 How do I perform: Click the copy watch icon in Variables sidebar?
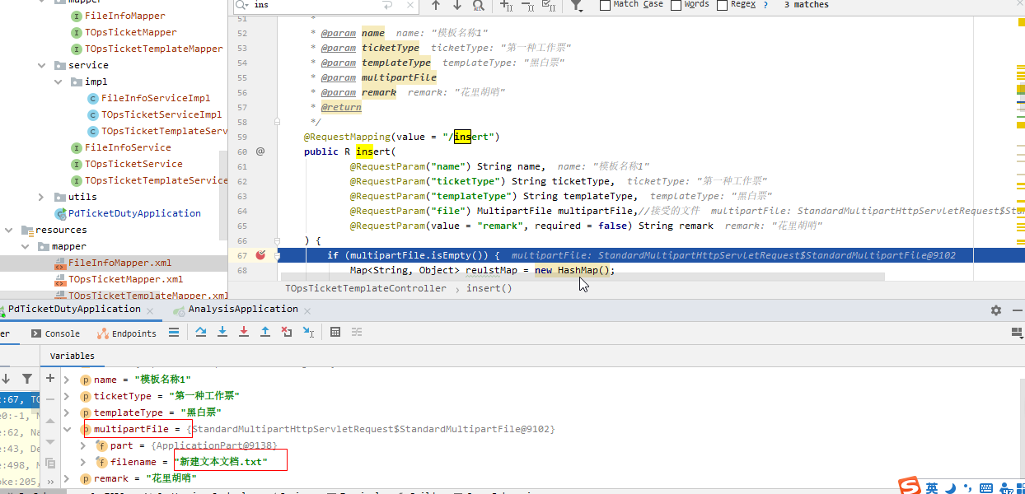50,464
